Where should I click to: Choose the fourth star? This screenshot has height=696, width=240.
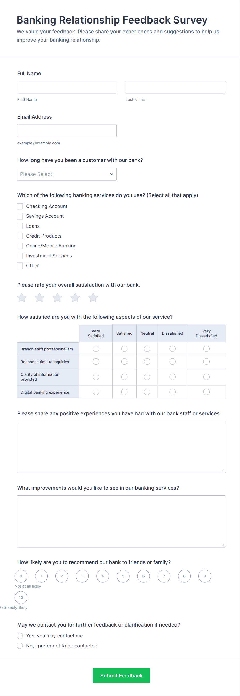pyautogui.click(x=75, y=298)
